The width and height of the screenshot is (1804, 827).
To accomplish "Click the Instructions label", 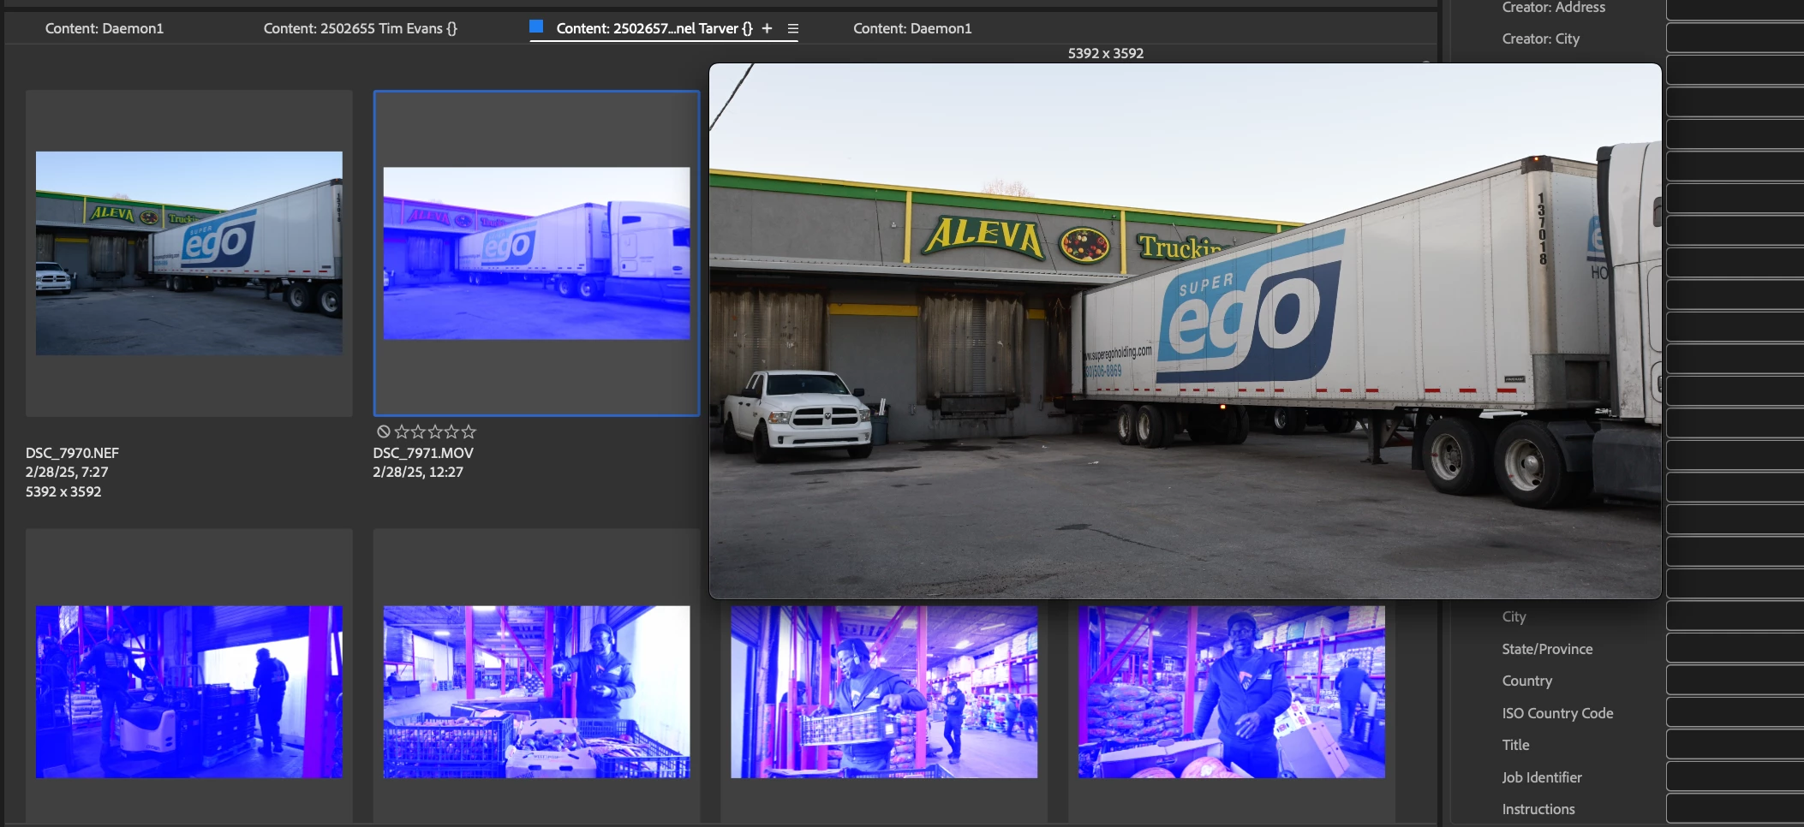I will tap(1538, 809).
